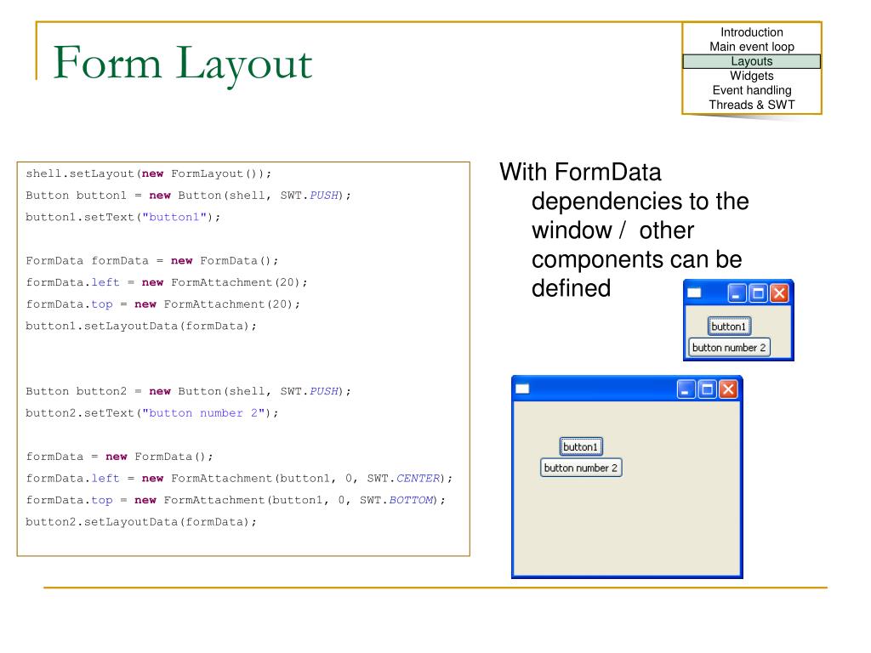The image size is (871, 653).
Task: Click the line with SWT.BOTTOM attachment
Action: (x=236, y=500)
